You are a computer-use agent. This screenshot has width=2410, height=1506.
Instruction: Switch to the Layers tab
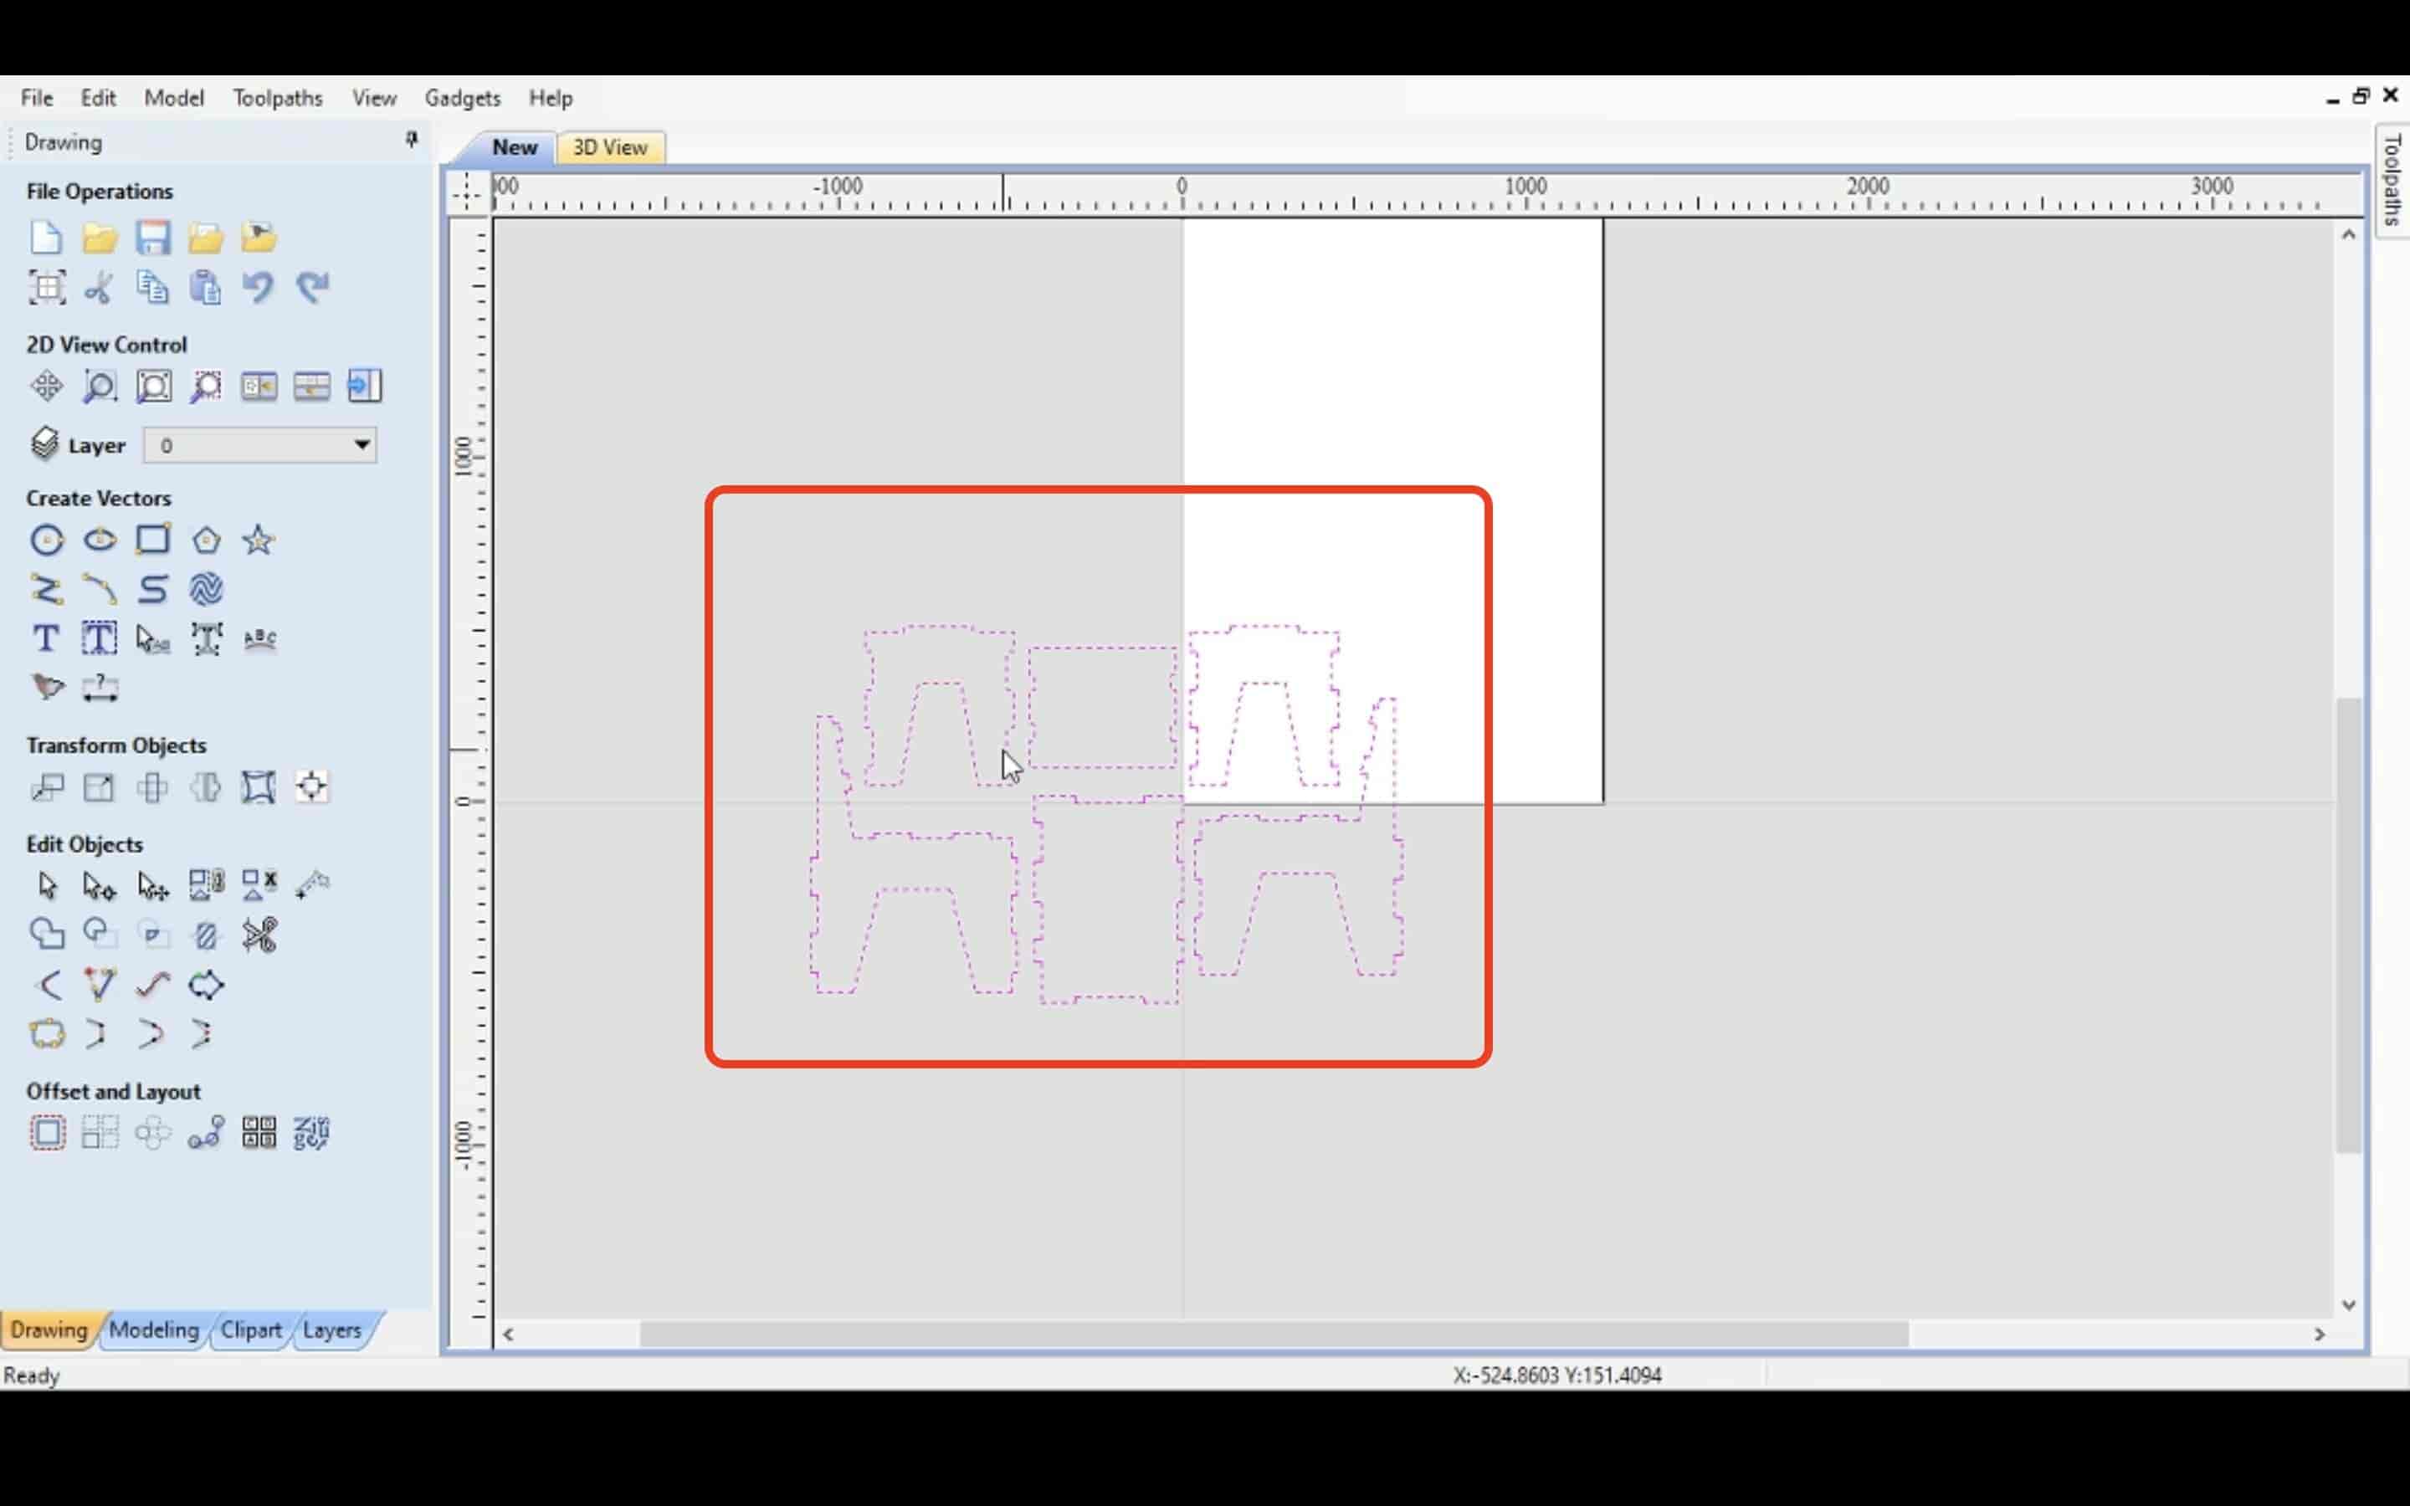331,1329
